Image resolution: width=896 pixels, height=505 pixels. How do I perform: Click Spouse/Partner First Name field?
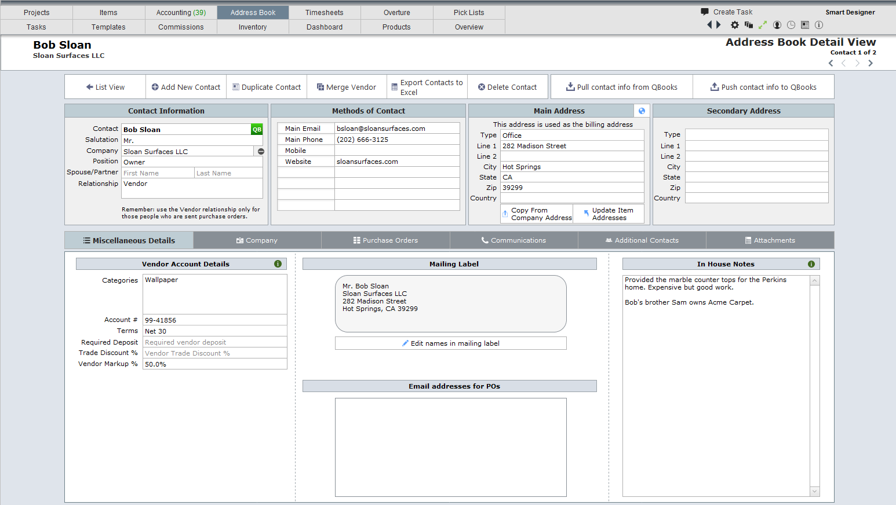coord(158,173)
